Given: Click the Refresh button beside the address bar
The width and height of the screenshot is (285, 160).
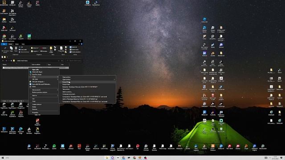Looking at the screenshot, I should click(x=62, y=60).
